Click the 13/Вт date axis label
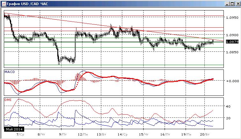This screenshot has height=139, width=241. (x=101, y=135)
